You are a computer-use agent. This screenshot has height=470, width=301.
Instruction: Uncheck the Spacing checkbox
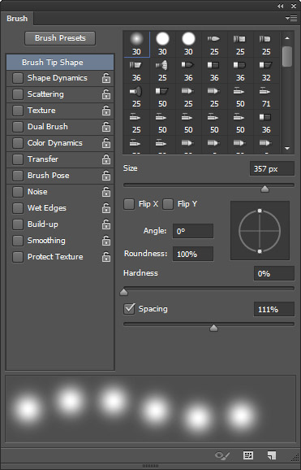click(x=129, y=309)
